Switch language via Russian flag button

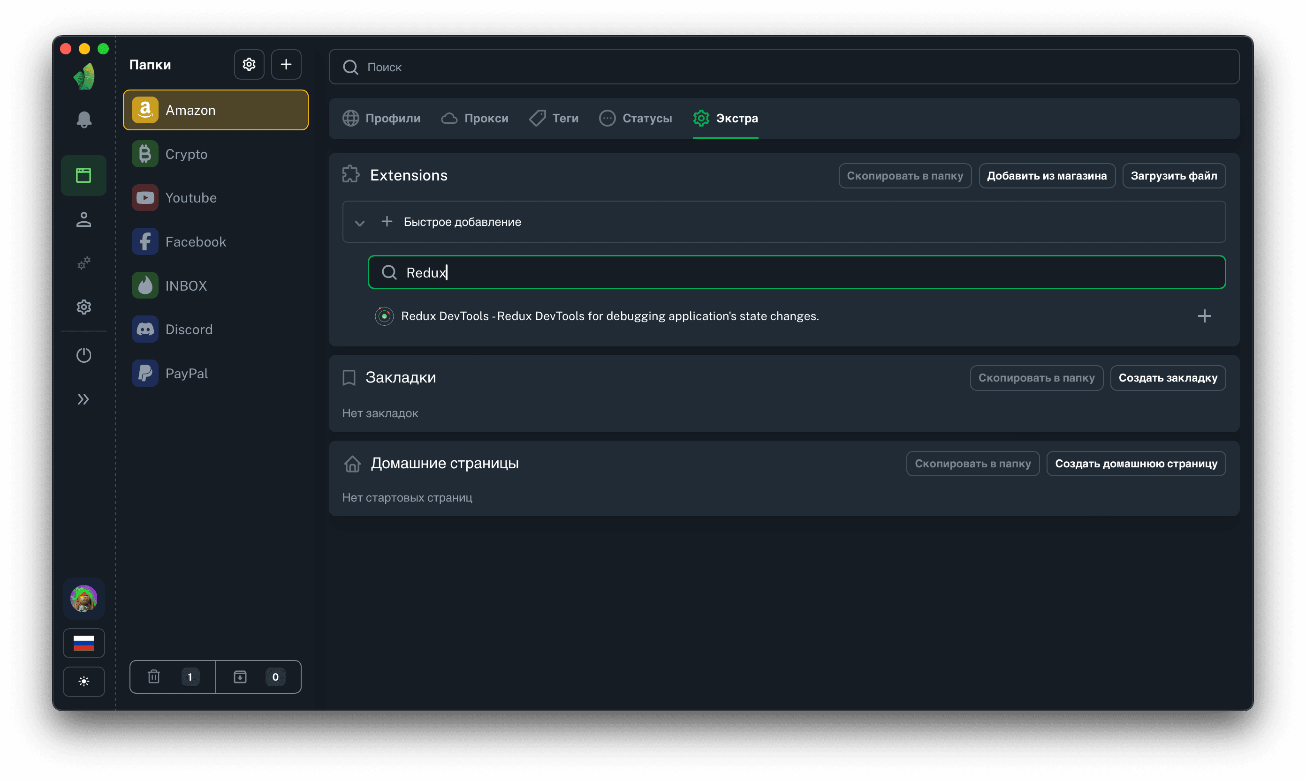(84, 643)
